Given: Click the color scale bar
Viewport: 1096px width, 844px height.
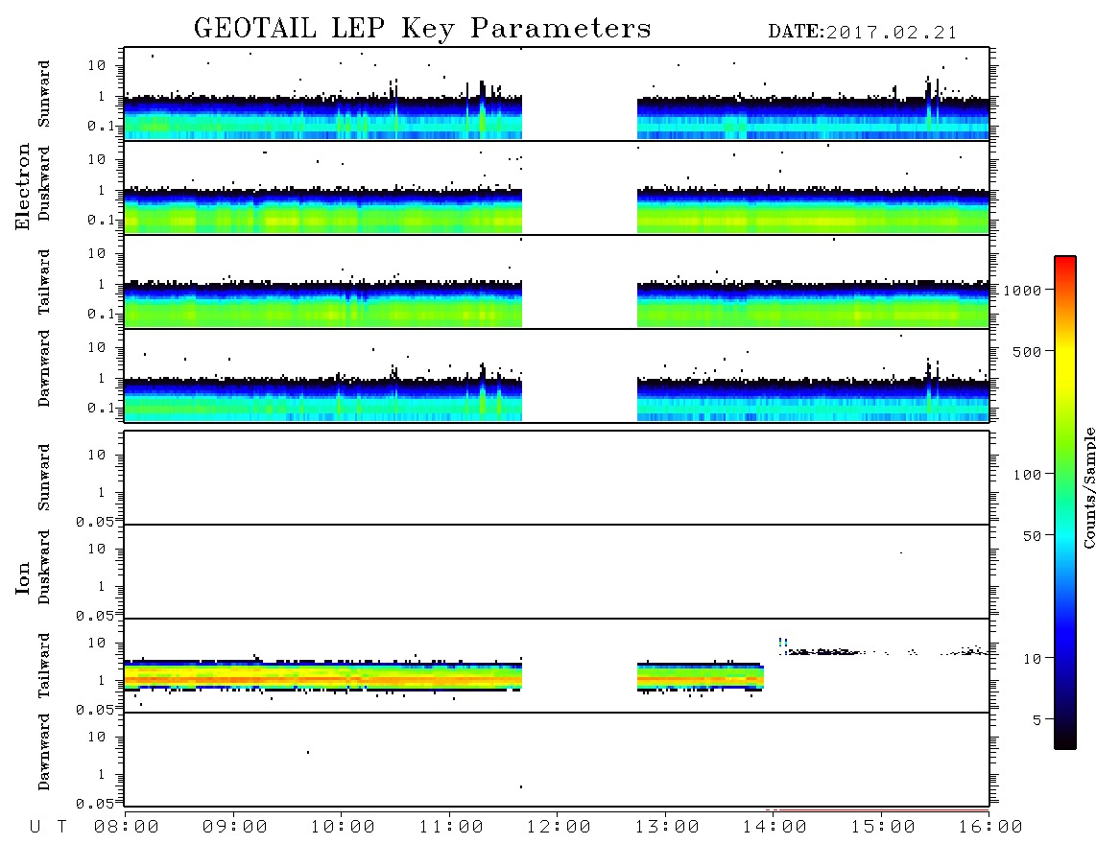Looking at the screenshot, I should click(x=1065, y=503).
